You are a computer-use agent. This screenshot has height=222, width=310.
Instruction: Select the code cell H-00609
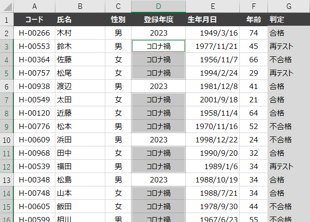pyautogui.click(x=34, y=139)
